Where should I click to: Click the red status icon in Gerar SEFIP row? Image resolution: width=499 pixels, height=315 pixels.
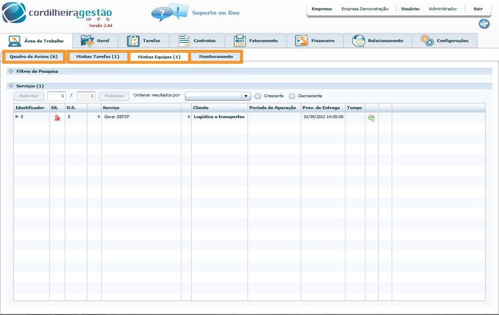coord(57,118)
